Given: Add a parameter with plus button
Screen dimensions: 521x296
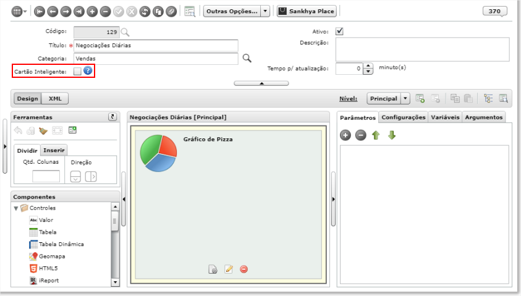Looking at the screenshot, I should (x=345, y=135).
